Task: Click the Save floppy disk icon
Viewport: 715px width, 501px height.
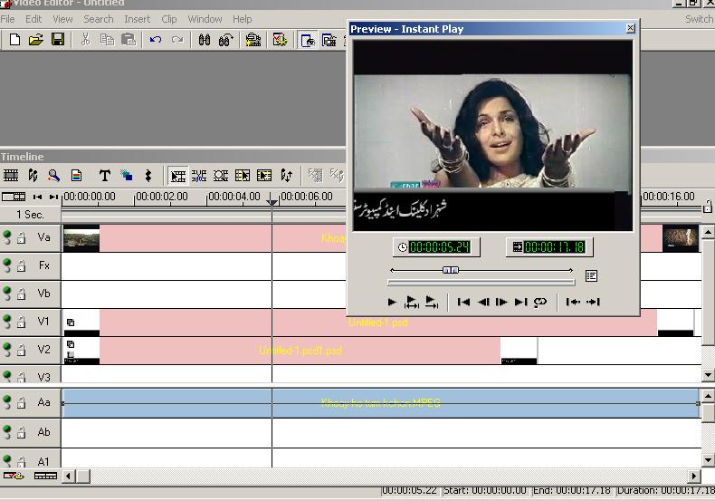Action: pos(58,40)
